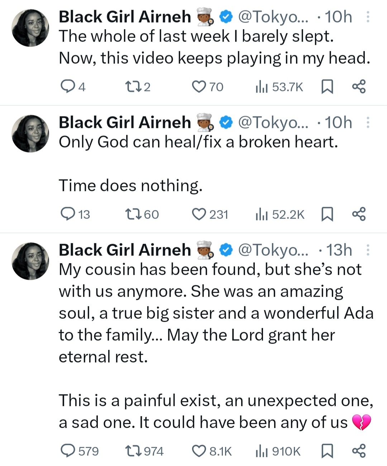The width and height of the screenshot is (387, 466).
Task: Reply to the 'barely slept' tweet
Action: (67, 87)
